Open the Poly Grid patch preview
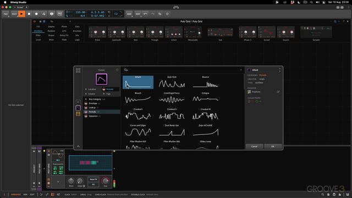This screenshot has height=198, width=352. click(90, 163)
